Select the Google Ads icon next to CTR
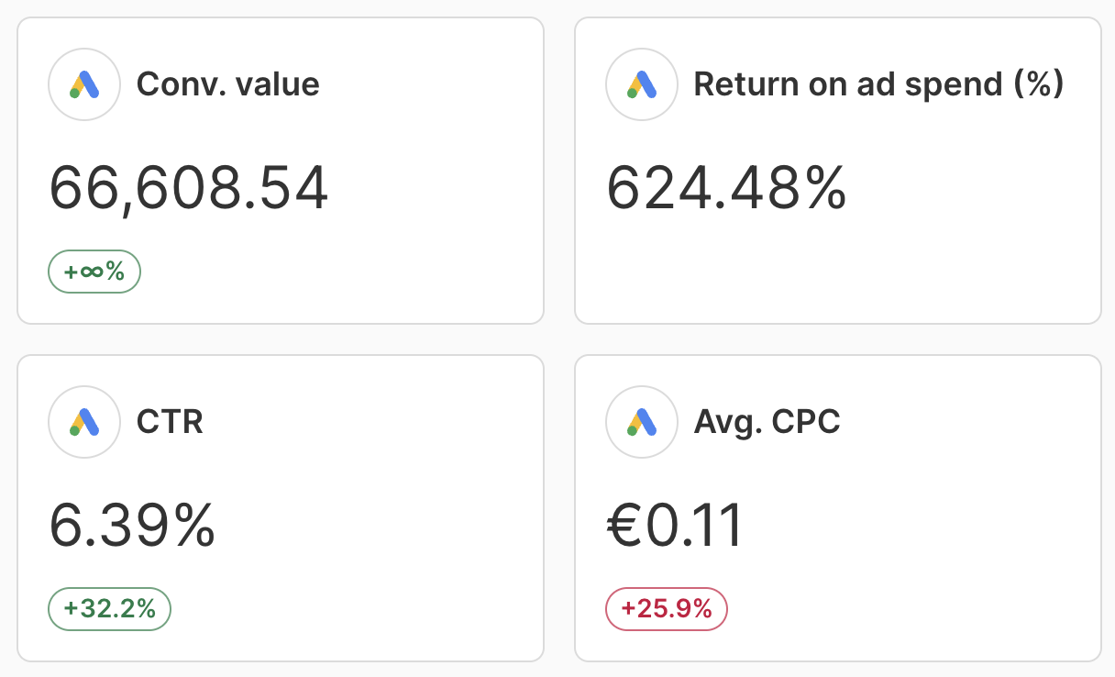Image resolution: width=1115 pixels, height=677 pixels. 84,422
